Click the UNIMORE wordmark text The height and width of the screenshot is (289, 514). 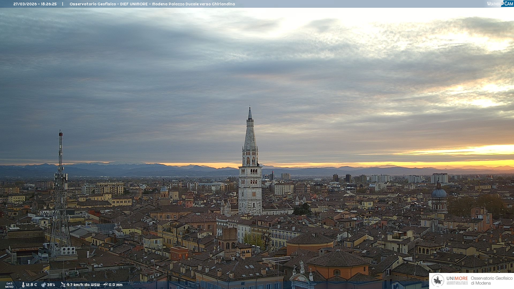tap(457, 278)
